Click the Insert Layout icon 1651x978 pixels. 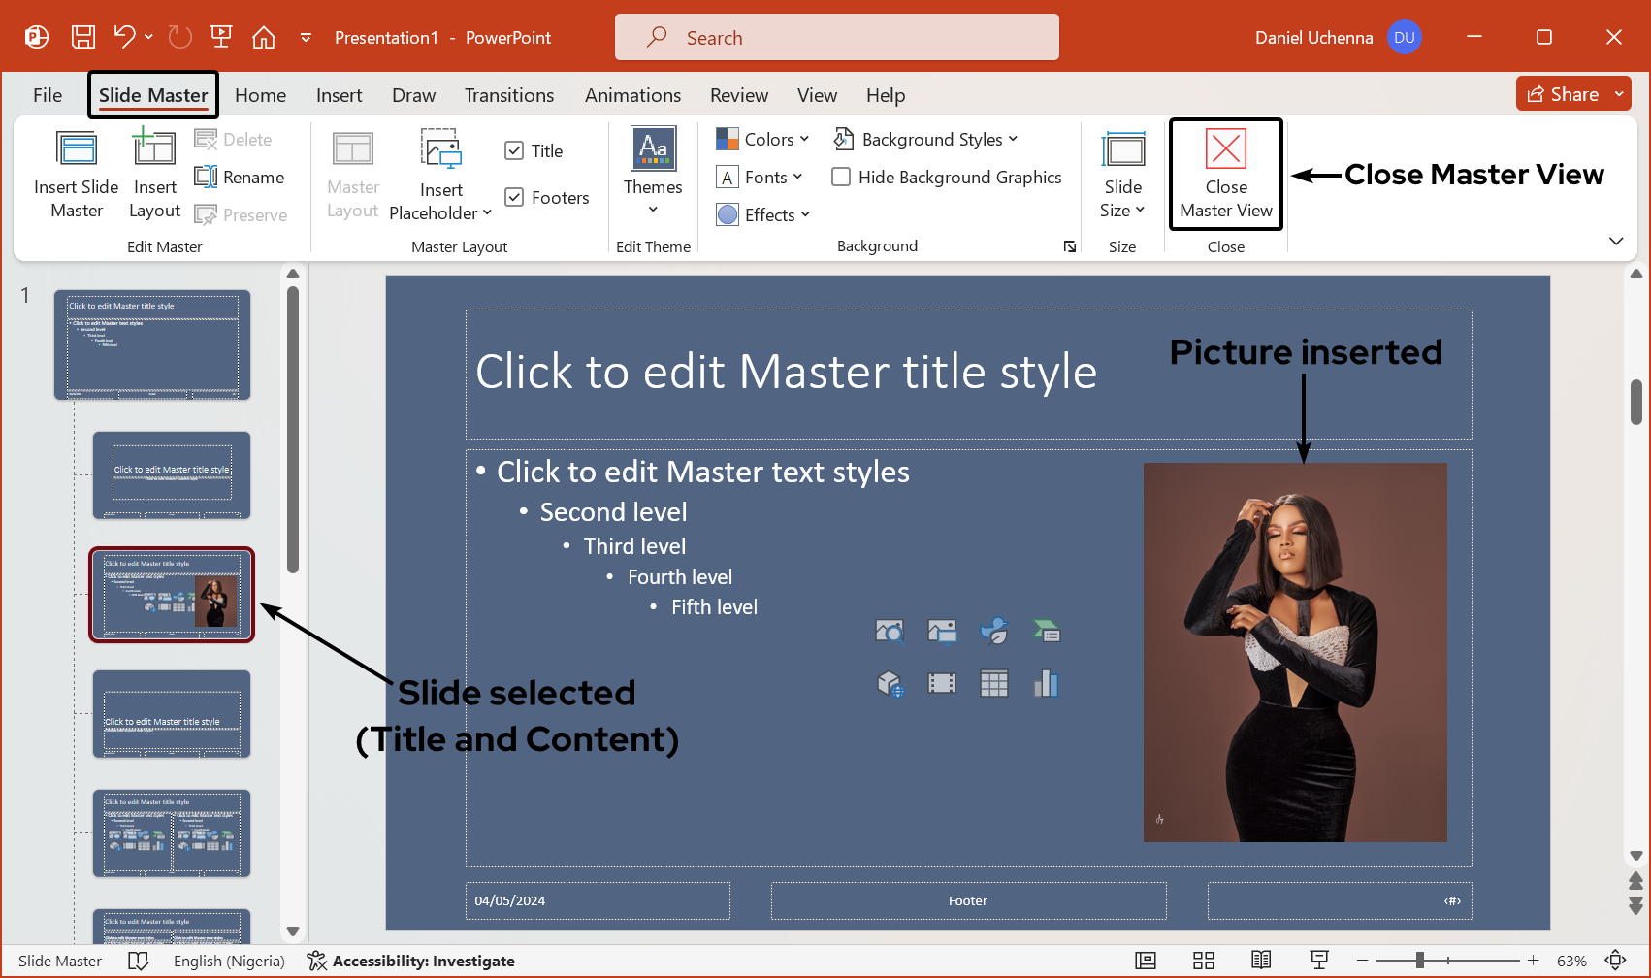click(x=154, y=148)
